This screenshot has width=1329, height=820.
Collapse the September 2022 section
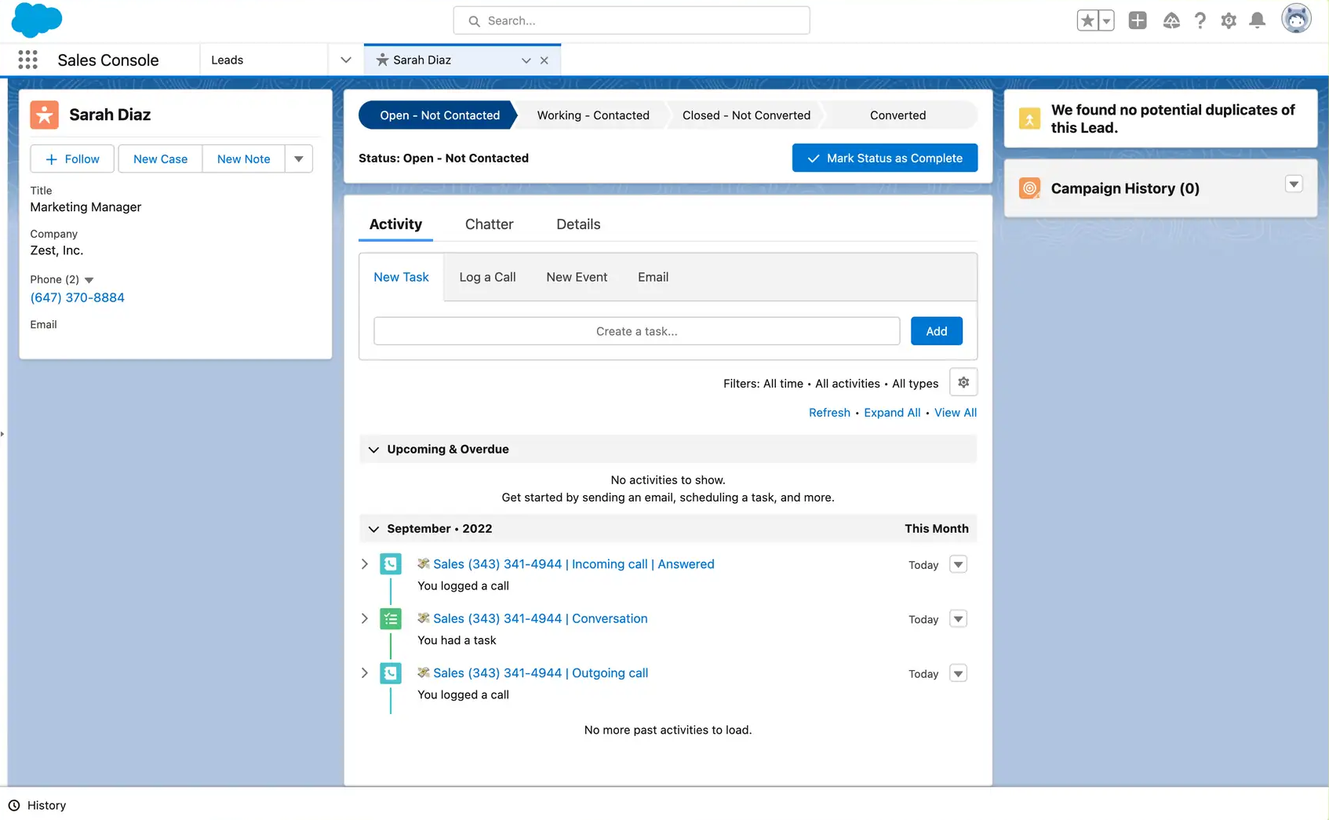[373, 529]
